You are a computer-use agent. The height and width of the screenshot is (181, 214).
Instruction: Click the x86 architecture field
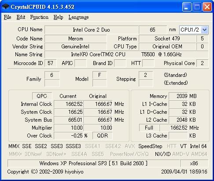point(194,163)
